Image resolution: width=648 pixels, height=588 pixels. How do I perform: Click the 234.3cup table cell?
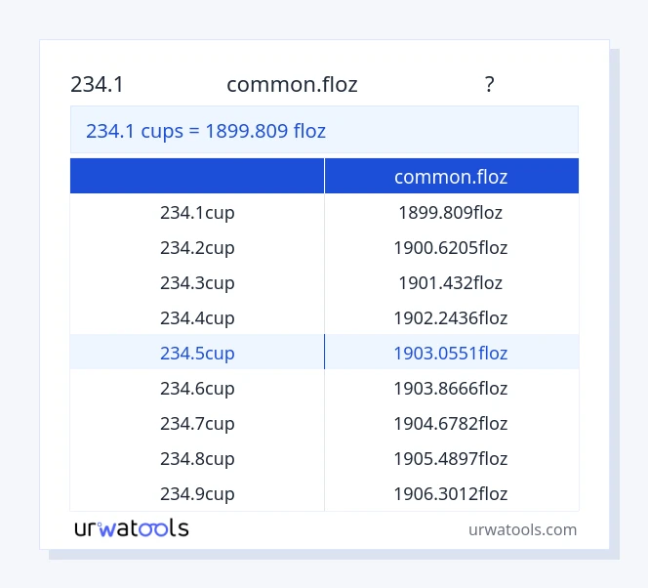(197, 282)
